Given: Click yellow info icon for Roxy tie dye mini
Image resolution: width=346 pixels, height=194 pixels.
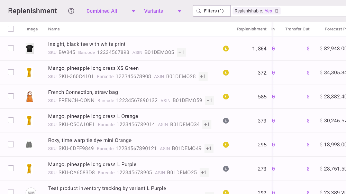Looking at the screenshot, I should click(226, 145).
